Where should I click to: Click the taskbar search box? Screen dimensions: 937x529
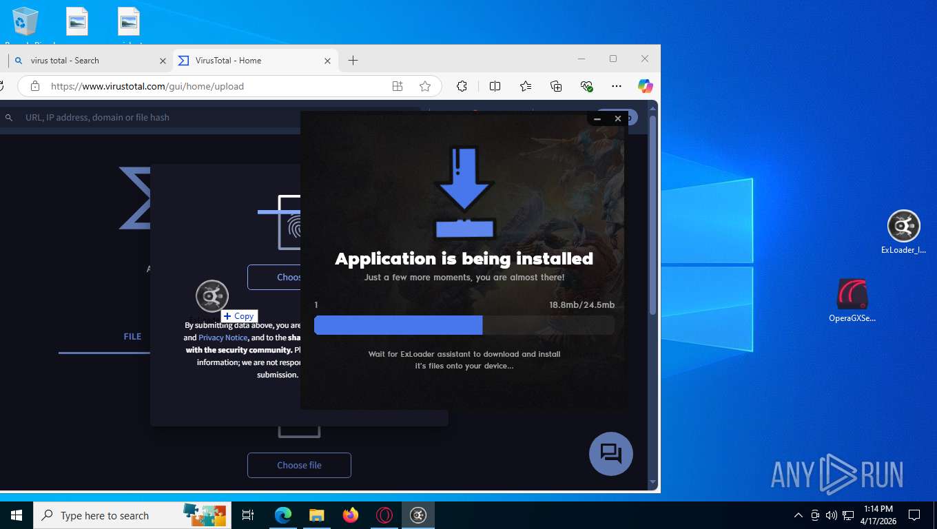pyautogui.click(x=132, y=515)
